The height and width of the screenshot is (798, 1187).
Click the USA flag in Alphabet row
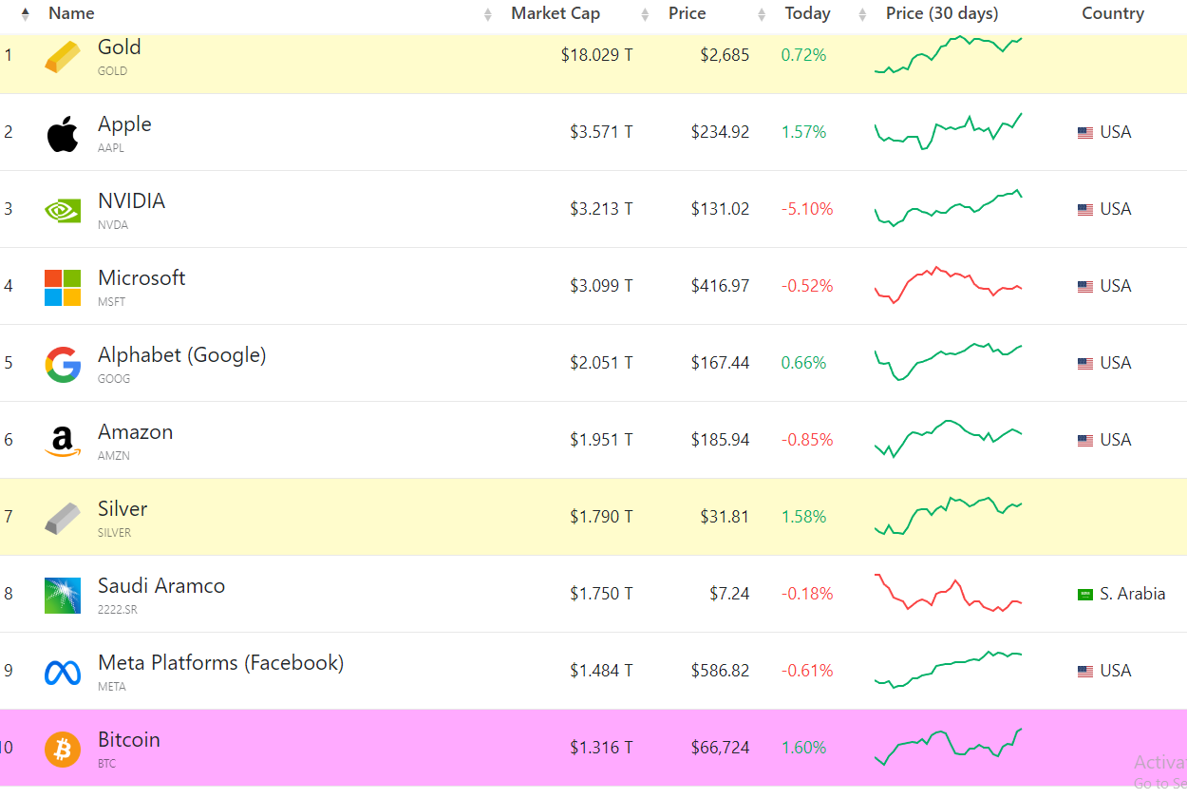[x=1085, y=364]
